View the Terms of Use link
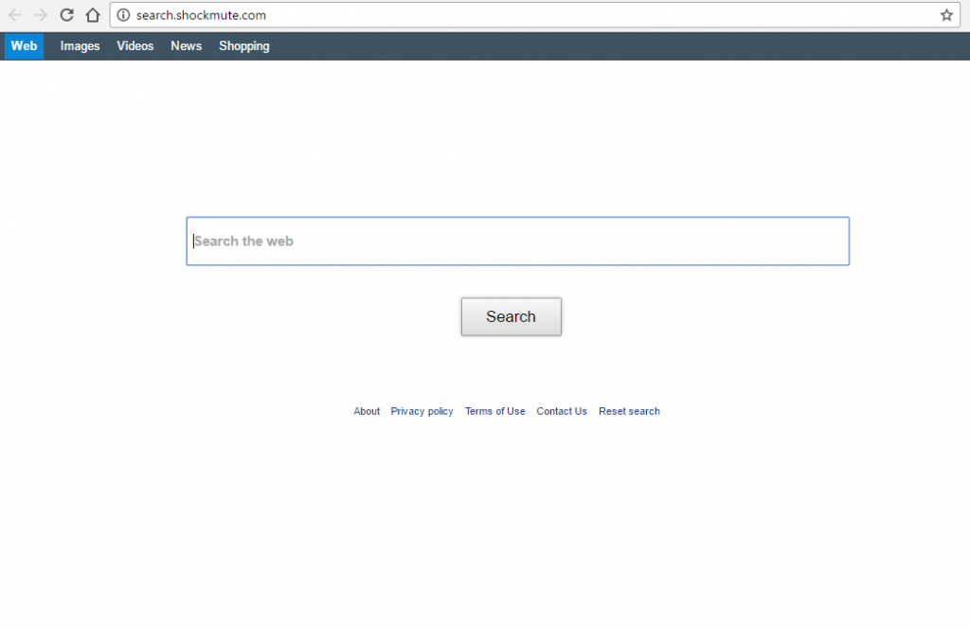This screenshot has height=629, width=970. click(494, 411)
